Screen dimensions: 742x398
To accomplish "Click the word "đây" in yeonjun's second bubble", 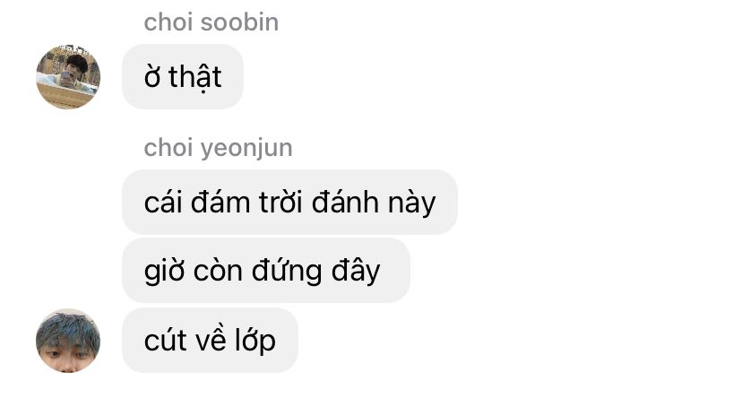I will coord(356,272).
